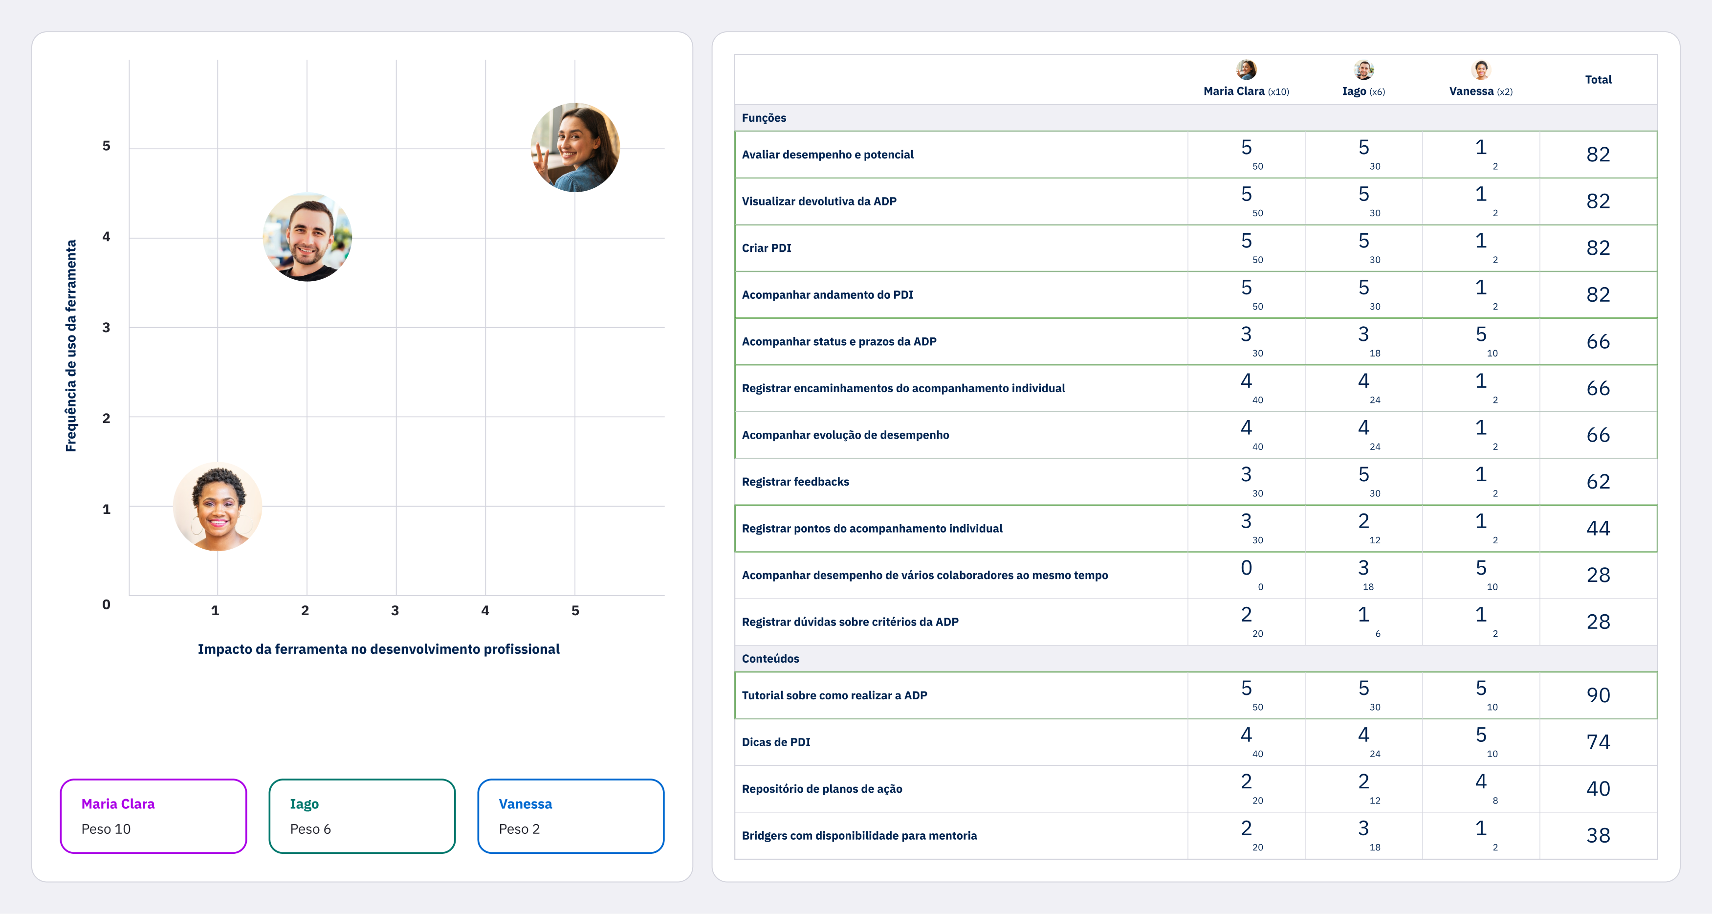Select the Iago Peso 6 card
Image resolution: width=1712 pixels, height=914 pixels.
[x=362, y=816]
